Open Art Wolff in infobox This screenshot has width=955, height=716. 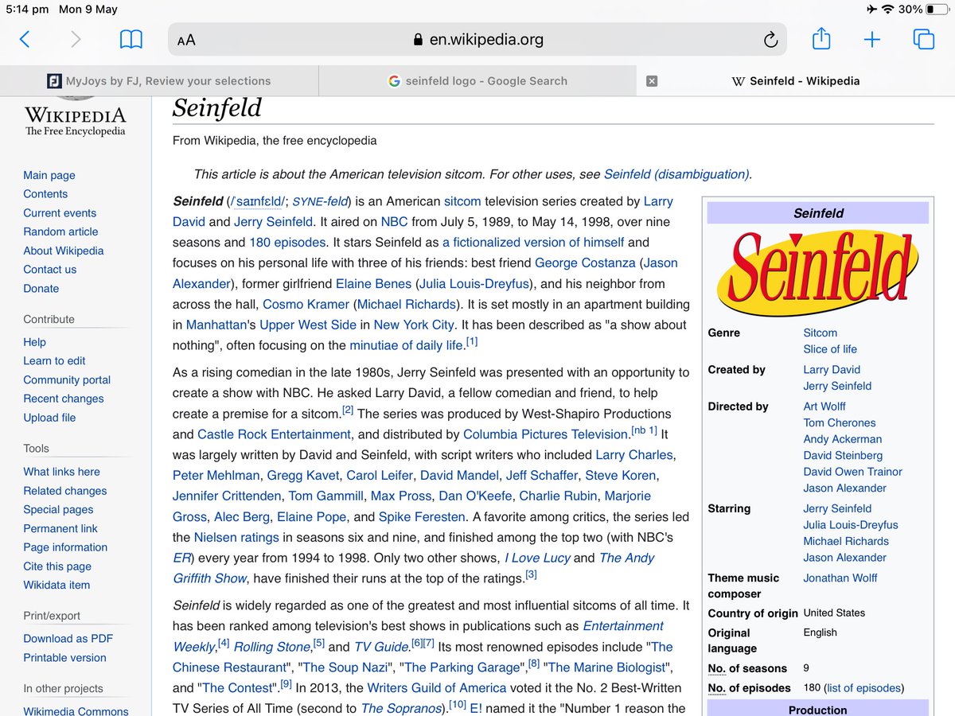click(824, 407)
